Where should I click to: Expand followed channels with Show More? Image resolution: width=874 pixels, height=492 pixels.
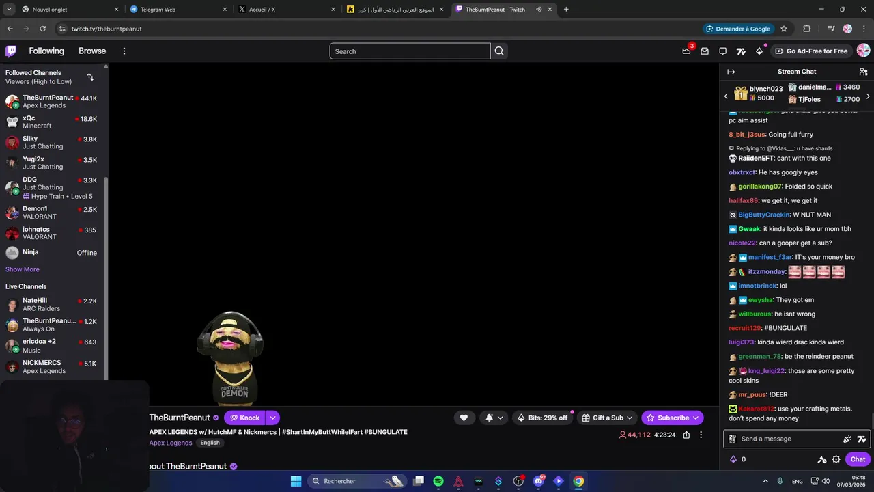pos(23,269)
